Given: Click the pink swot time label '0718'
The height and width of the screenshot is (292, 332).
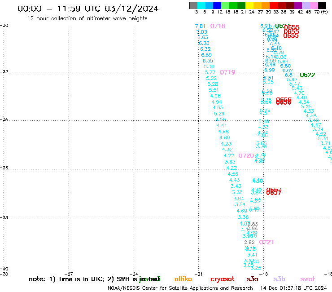Looking at the screenshot, I should point(218,26).
